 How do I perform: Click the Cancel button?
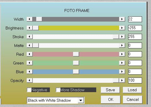click(133, 99)
